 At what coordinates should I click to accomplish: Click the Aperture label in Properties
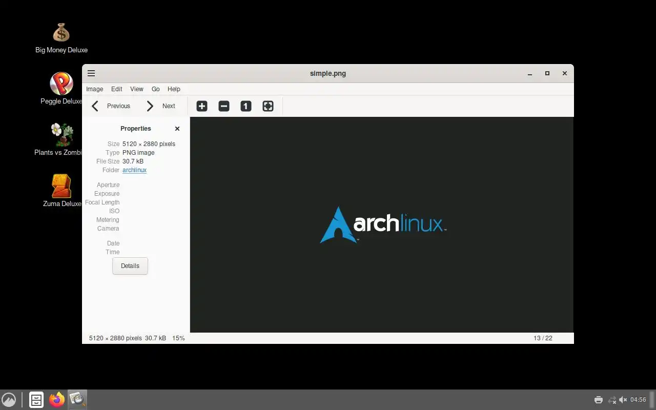(108, 185)
